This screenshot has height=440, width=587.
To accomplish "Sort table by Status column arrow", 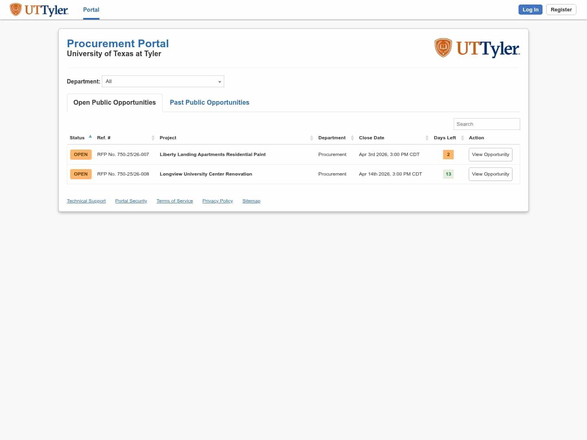I will click(x=90, y=137).
